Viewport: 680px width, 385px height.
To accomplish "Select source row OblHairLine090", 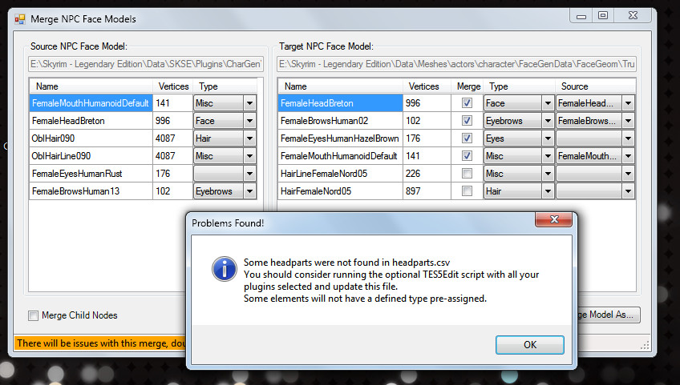I will tap(91, 155).
